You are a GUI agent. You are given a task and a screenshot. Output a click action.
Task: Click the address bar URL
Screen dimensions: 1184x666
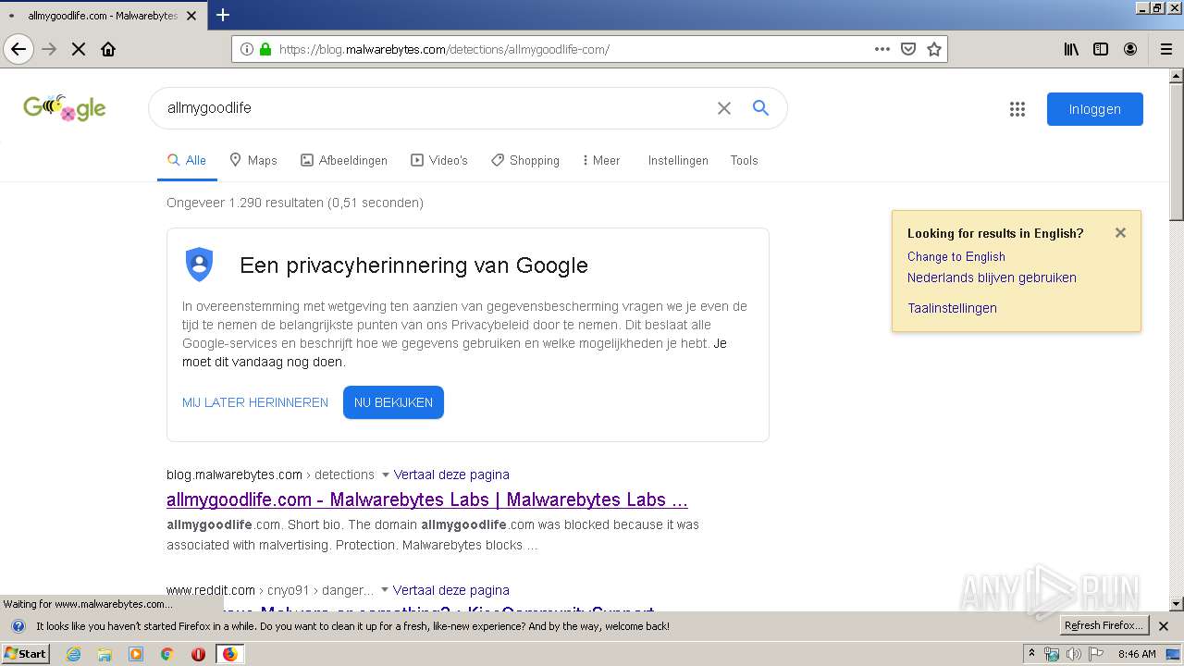tap(444, 49)
